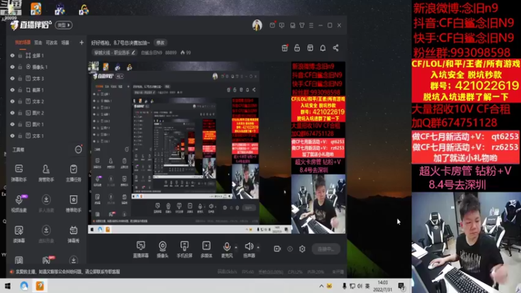Click the preview eye icon near settings gear
Viewport: 521px width, 293px height.
290,249
